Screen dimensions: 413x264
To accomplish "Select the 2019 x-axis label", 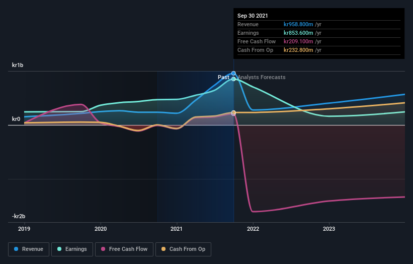I will click(24, 229).
